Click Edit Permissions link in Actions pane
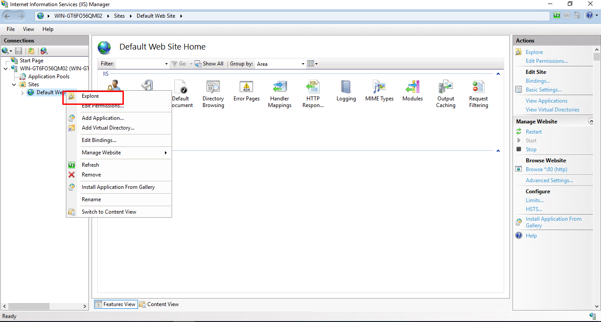 [x=547, y=61]
